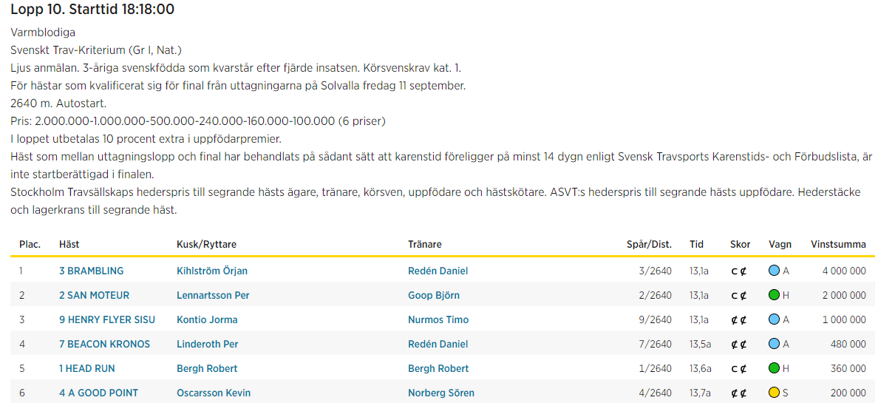
Task: Select horse 9 HENRY FLYER SISU
Action: pos(107,320)
